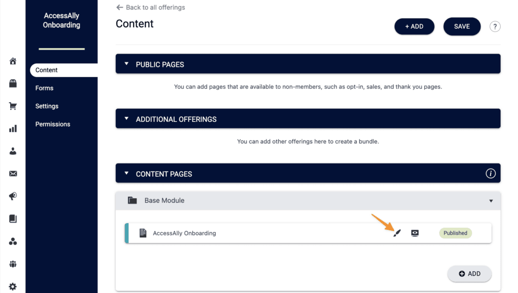Collapse the Content Pages section

[x=126, y=174]
